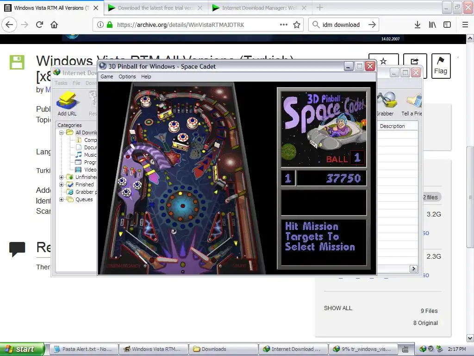Click the search go arrow next to idm download
The height and width of the screenshot is (356, 474).
(372, 25)
